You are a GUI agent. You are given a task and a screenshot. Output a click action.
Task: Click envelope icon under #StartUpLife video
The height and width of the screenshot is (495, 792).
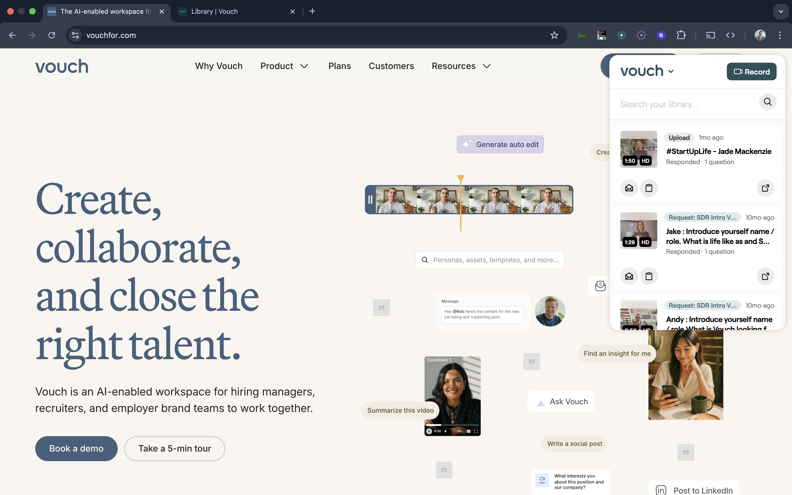[x=629, y=188]
